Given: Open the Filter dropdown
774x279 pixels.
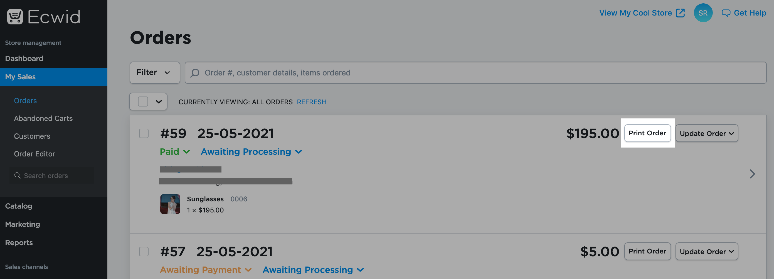Looking at the screenshot, I should coord(154,72).
